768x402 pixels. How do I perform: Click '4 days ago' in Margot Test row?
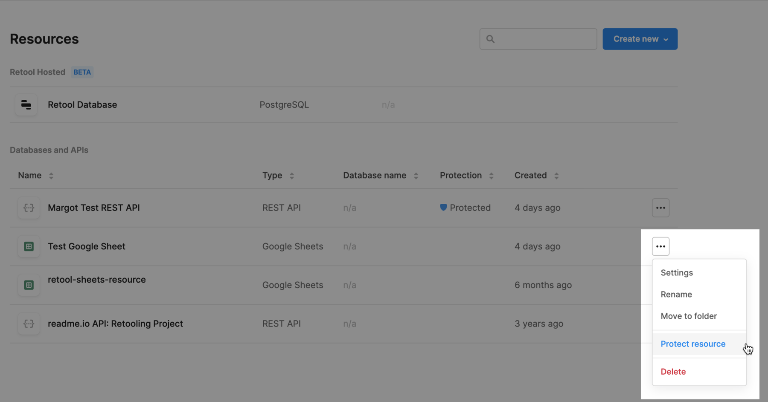coord(537,208)
